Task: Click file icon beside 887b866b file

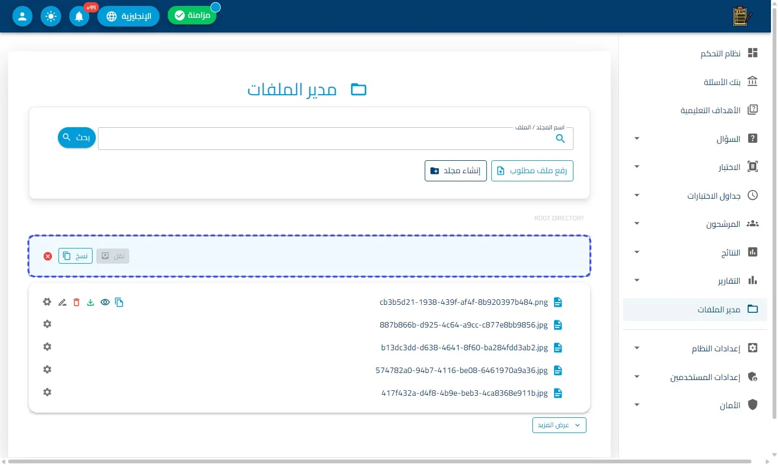Action: click(558, 325)
